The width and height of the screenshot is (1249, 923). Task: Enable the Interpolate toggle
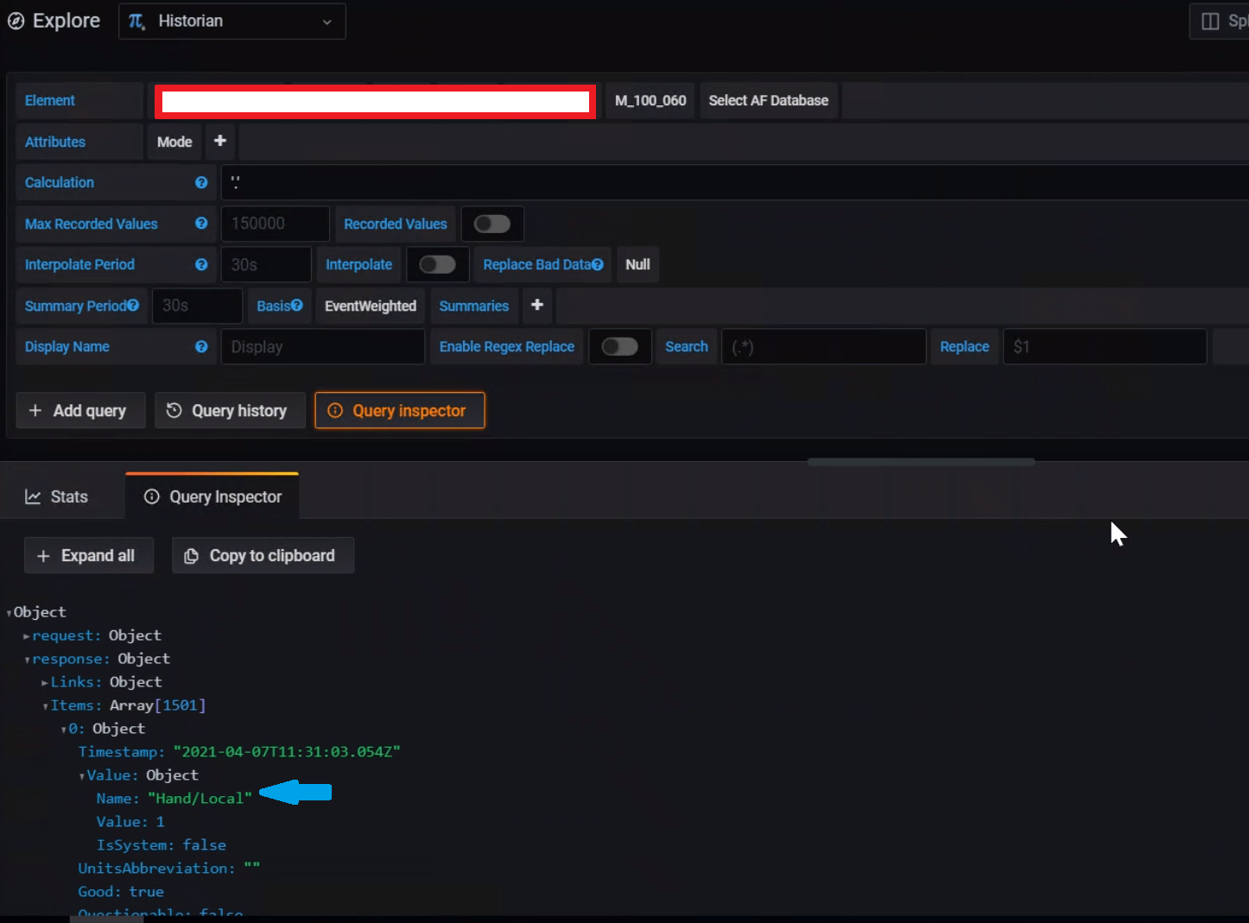pos(438,264)
